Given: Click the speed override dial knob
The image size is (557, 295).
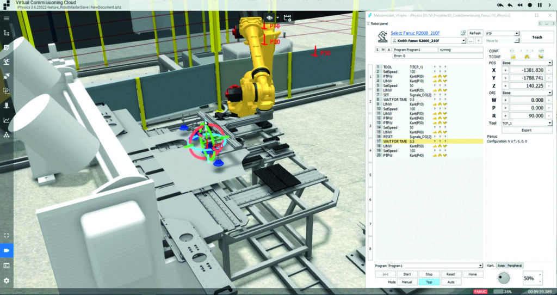Looking at the screenshot, I should coord(503,278).
